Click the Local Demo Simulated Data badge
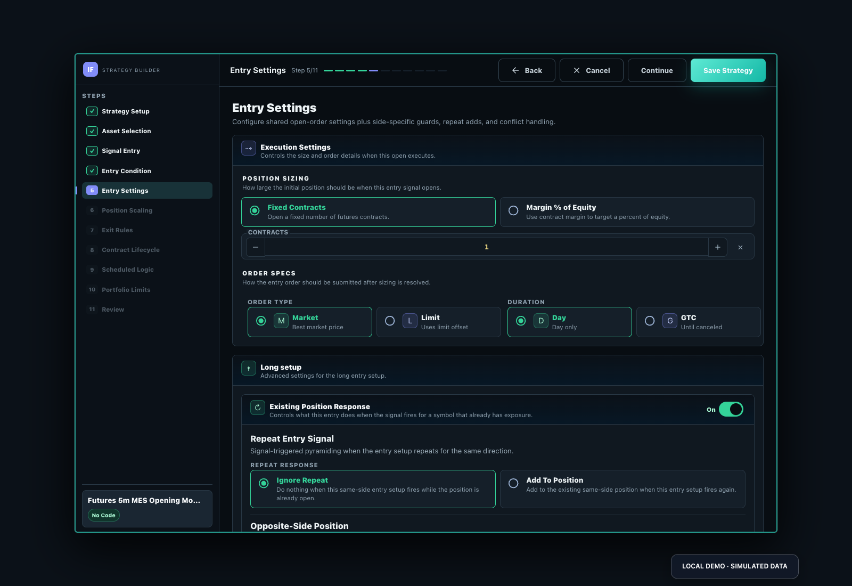Screen dimensions: 852x586 click(735, 566)
